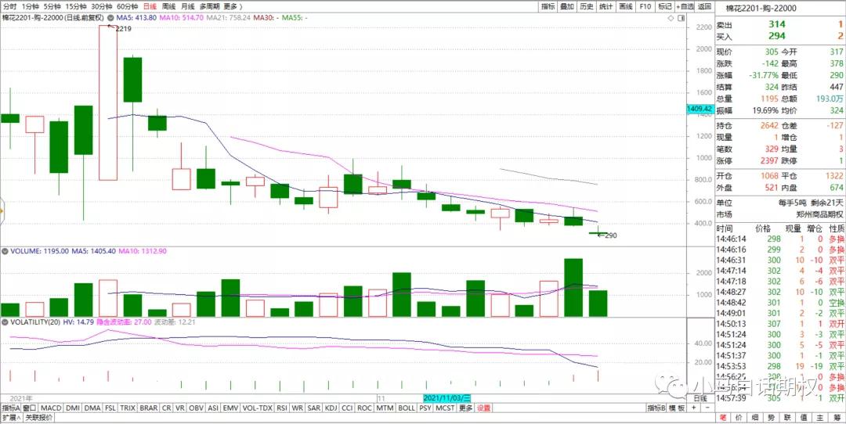Open the 关联报价 tab

(x=39, y=418)
